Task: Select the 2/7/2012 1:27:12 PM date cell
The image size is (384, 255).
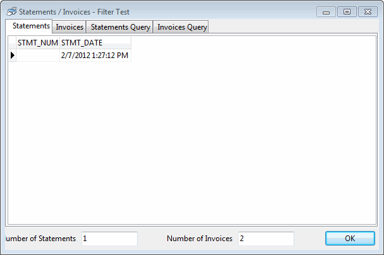Action: click(x=95, y=56)
